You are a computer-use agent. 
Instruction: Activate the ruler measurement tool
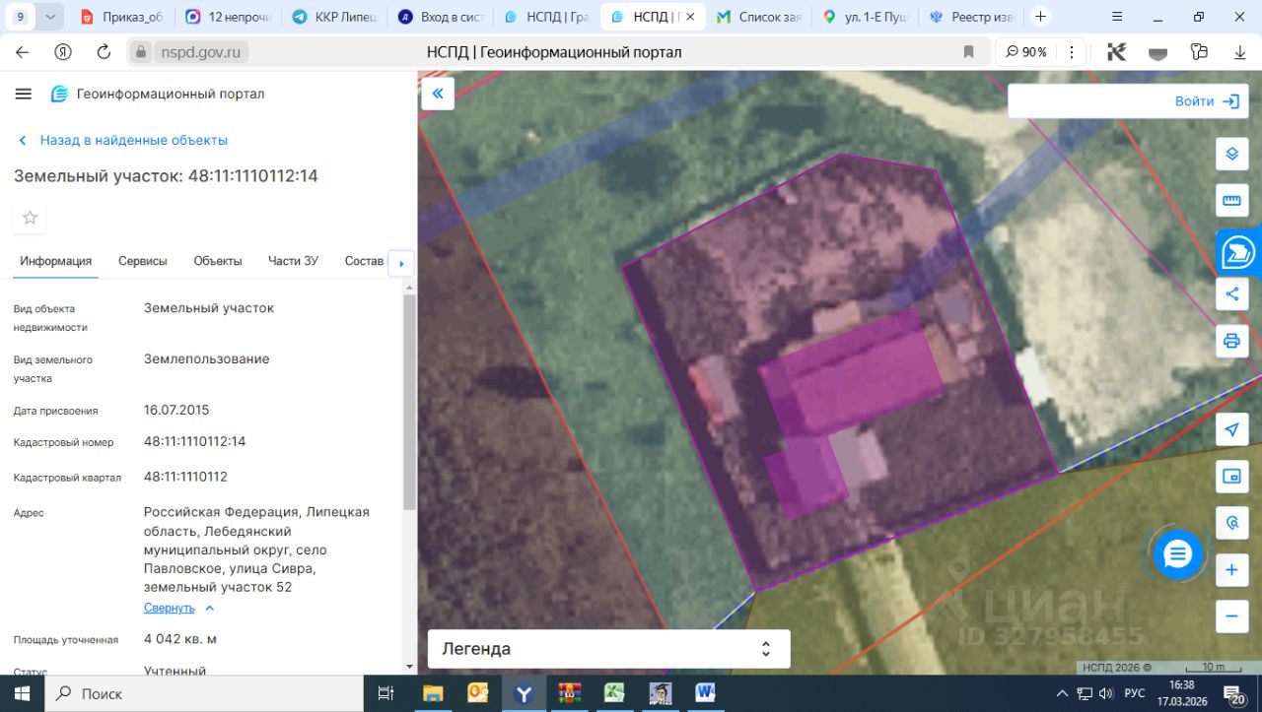tap(1231, 201)
